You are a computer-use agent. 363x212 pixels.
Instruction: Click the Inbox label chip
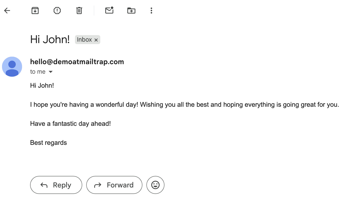(x=84, y=40)
